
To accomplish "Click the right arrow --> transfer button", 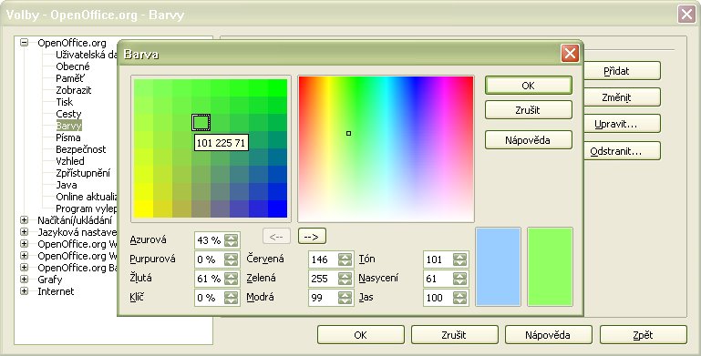I will [x=312, y=237].
